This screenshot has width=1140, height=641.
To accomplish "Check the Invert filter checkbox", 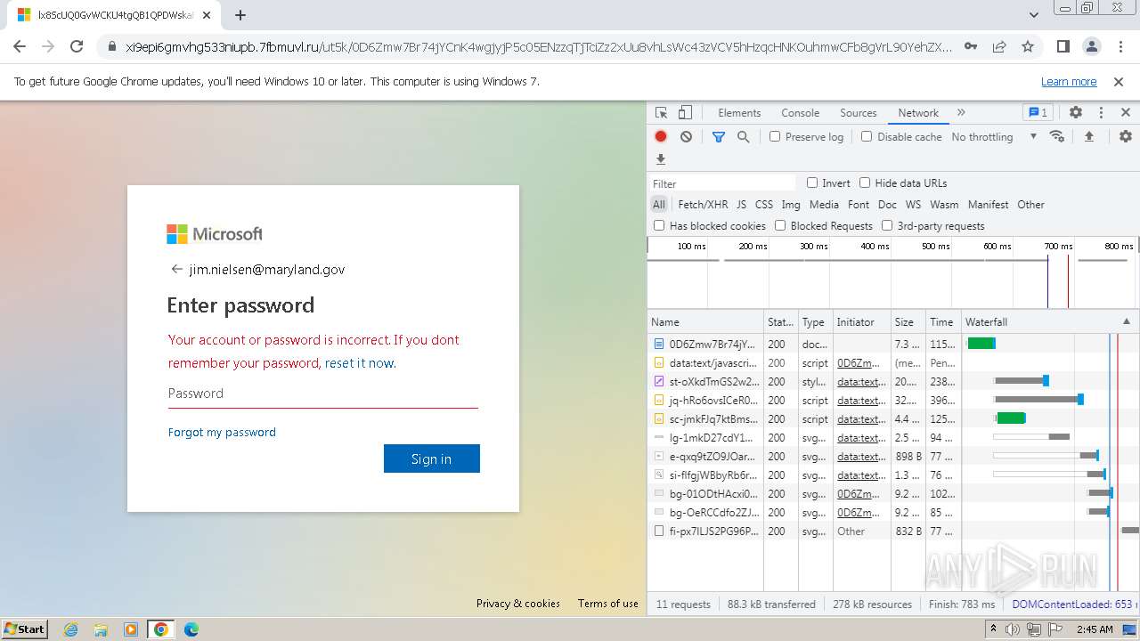I will coord(812,183).
